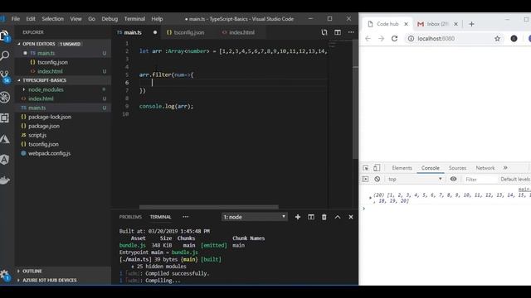Open package.json in the explorer
The image size is (531, 298).
44,126
